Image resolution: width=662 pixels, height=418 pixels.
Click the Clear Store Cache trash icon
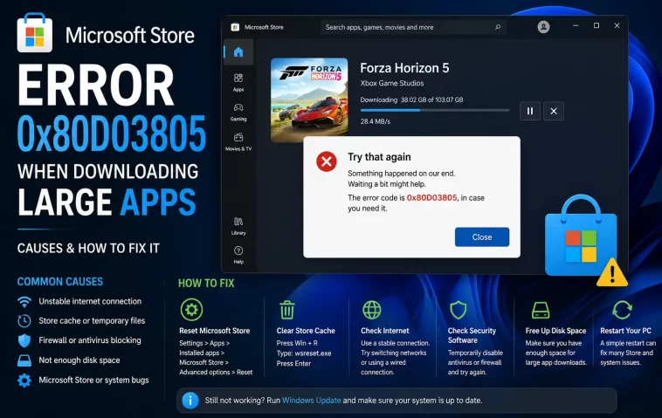pos(287,310)
